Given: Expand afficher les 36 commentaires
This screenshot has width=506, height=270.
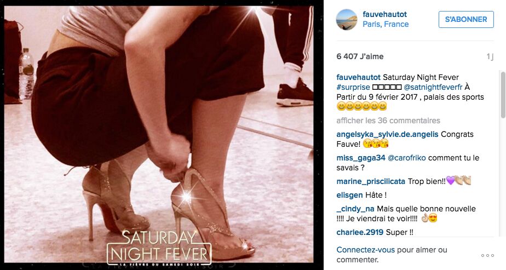Looking at the screenshot, I should pos(388,120).
